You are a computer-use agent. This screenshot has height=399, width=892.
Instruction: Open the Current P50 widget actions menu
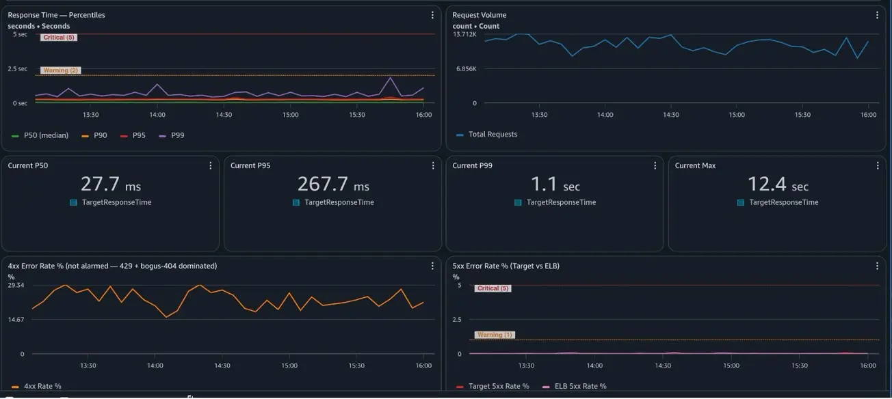click(x=210, y=165)
